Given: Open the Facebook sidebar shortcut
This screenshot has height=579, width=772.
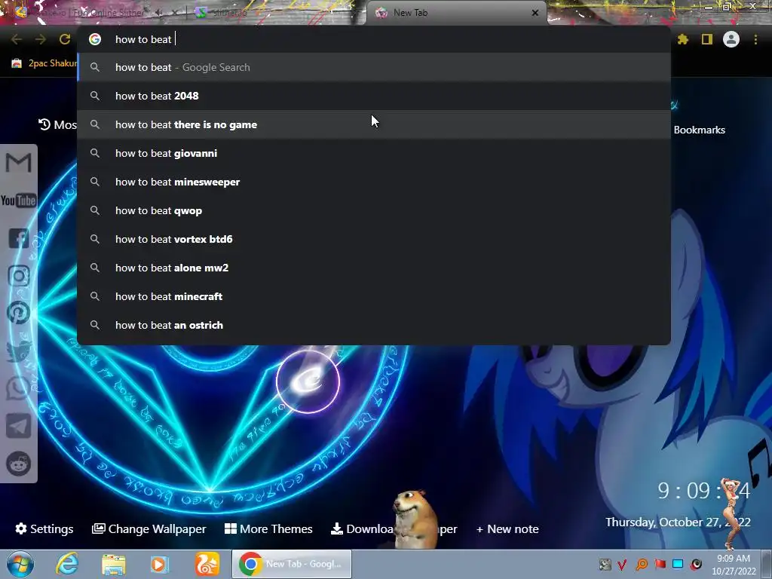Looking at the screenshot, I should point(19,238).
